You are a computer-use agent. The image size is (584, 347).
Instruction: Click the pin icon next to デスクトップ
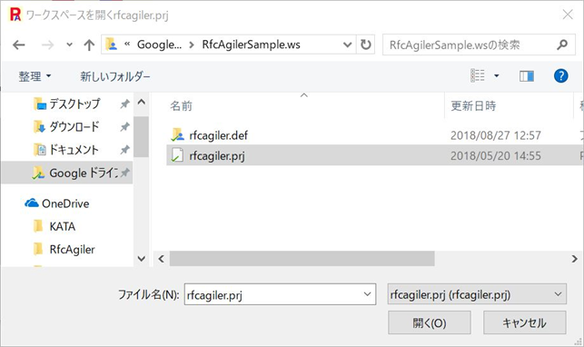(124, 104)
